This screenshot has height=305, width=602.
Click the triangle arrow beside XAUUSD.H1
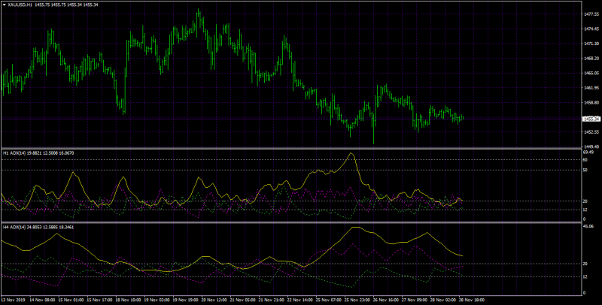[x=5, y=5]
